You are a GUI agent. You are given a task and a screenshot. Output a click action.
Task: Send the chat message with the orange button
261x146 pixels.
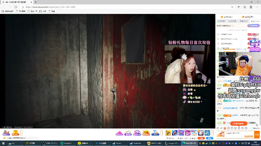click(x=257, y=135)
